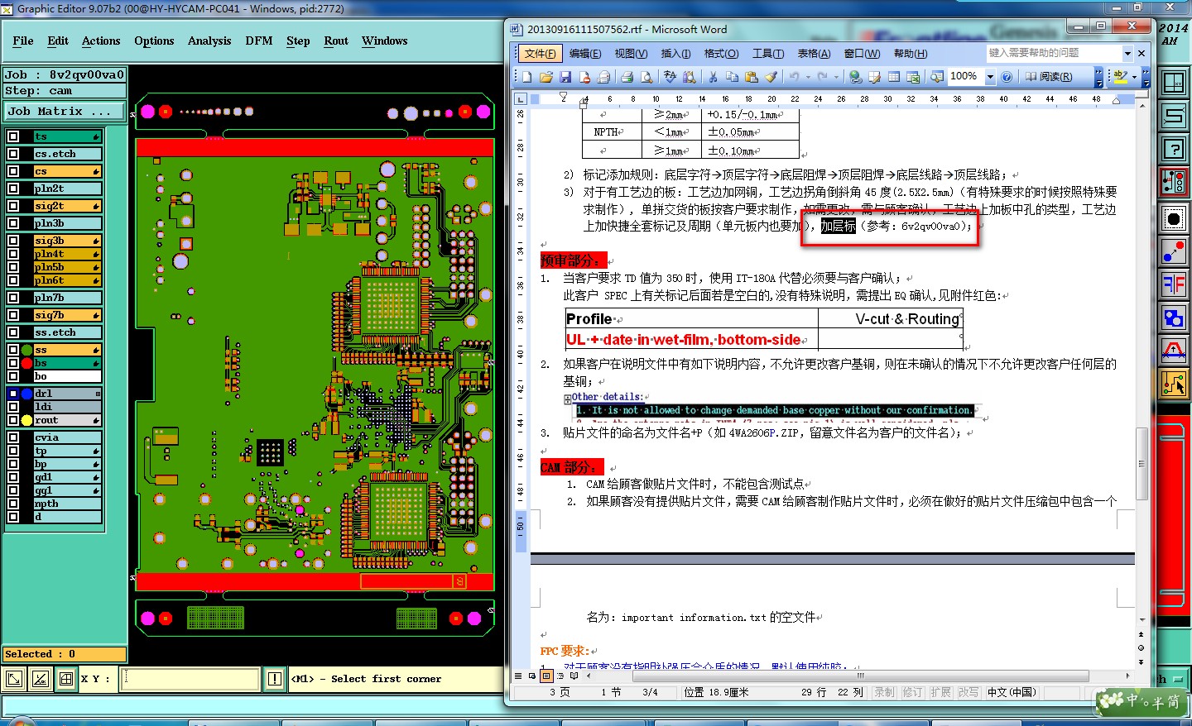Screen dimensions: 1192x726
Task: Expand the toolbar options chevron after Read button
Action: pyautogui.click(x=1099, y=77)
